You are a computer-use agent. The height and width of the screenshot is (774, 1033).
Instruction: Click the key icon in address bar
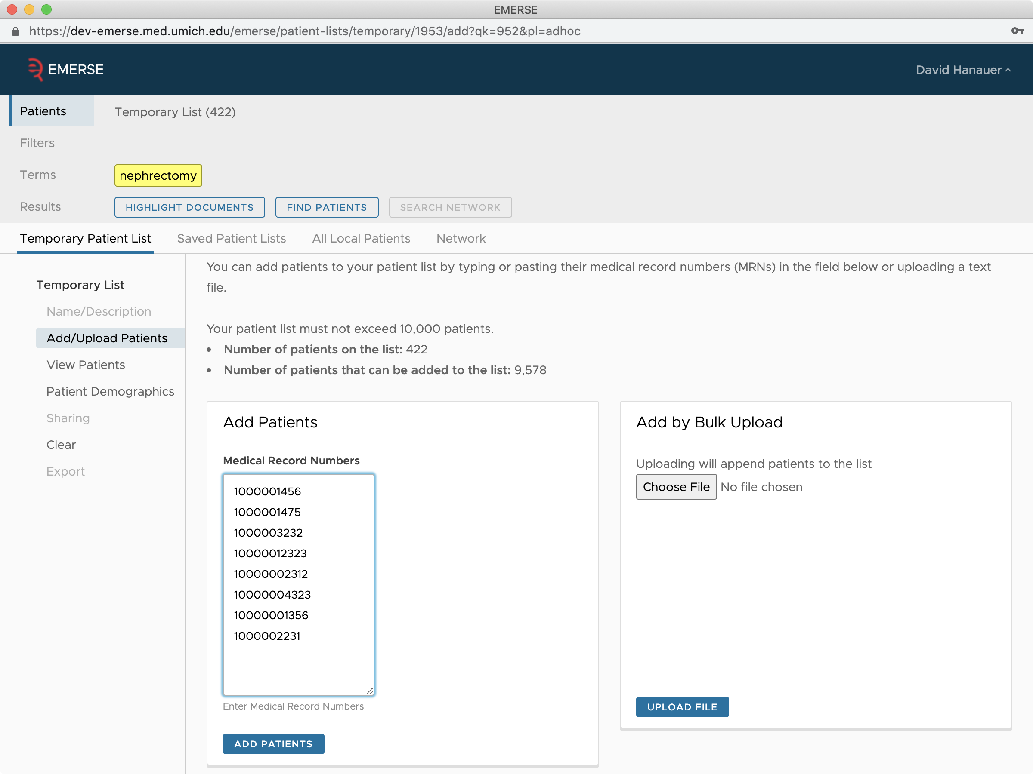tap(1017, 31)
